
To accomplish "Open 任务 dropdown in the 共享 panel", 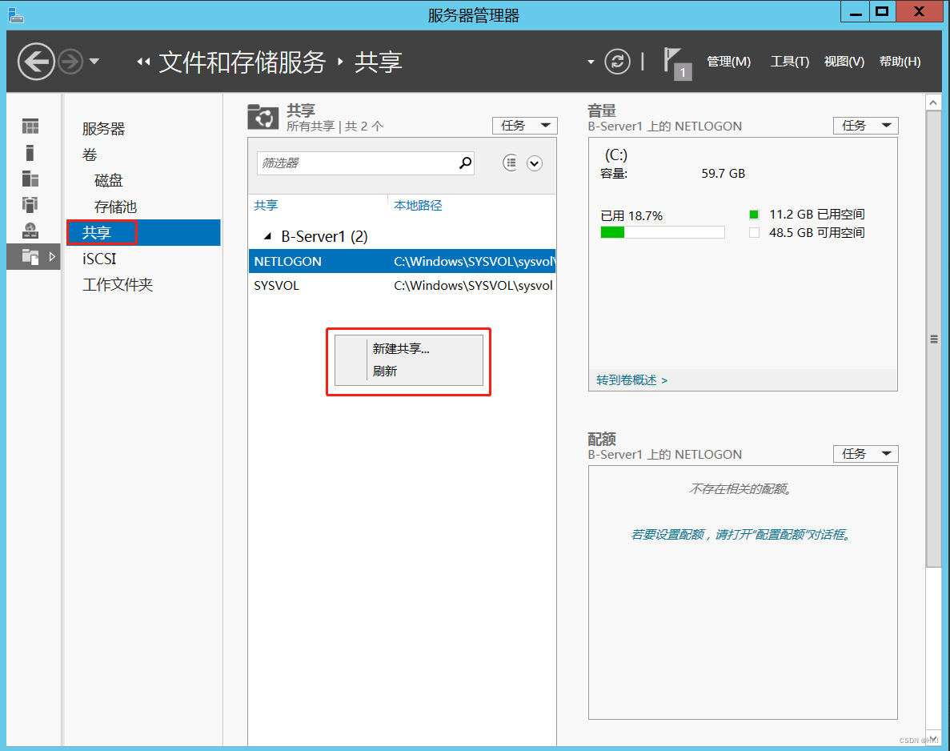I will [525, 126].
